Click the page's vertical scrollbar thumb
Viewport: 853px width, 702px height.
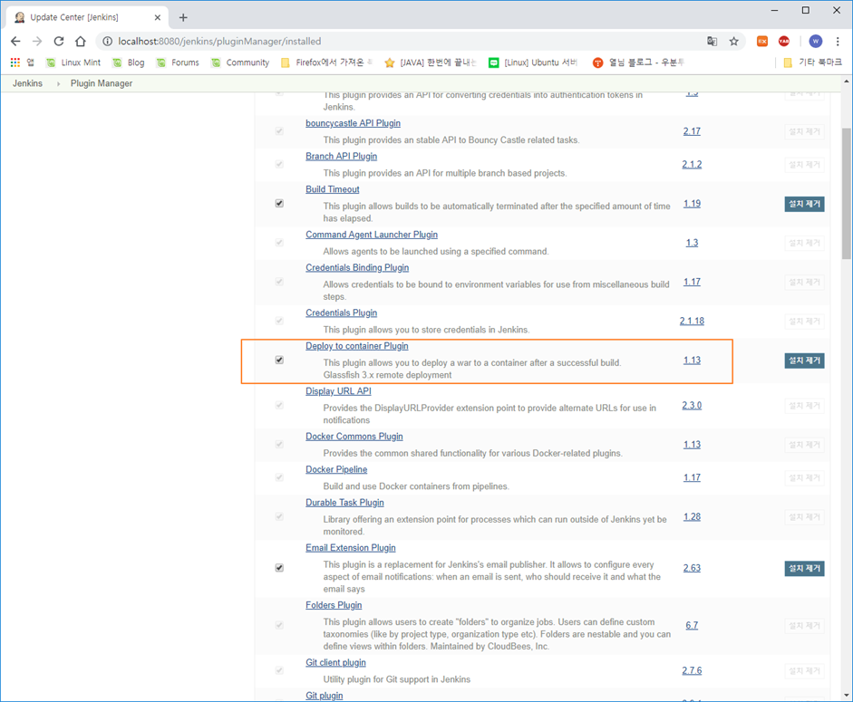847,194
